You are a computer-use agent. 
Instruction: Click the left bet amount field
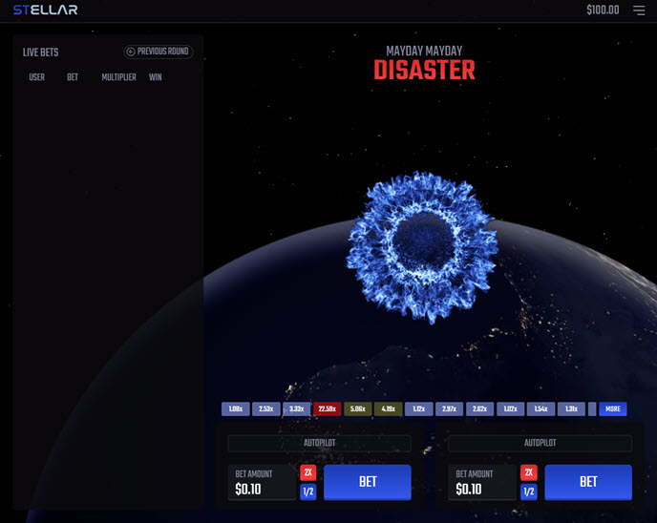tap(261, 483)
